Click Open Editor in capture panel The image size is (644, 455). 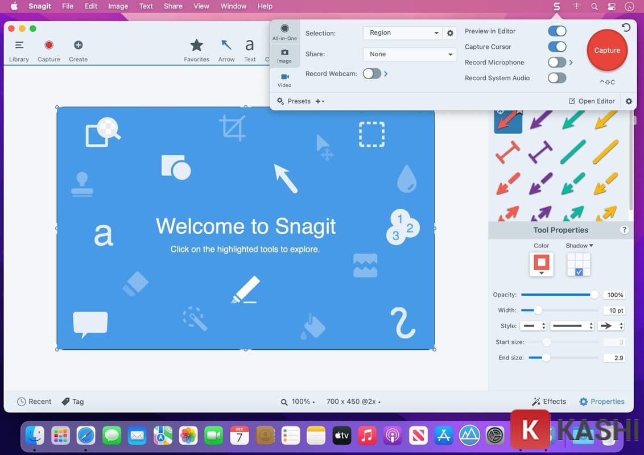[592, 101]
